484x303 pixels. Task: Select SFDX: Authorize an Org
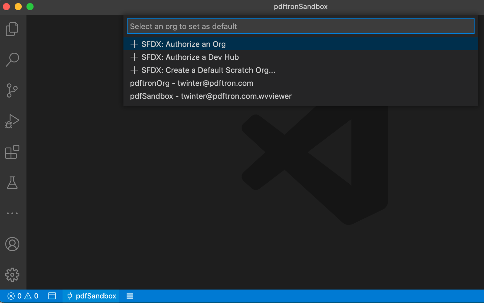pyautogui.click(x=183, y=44)
